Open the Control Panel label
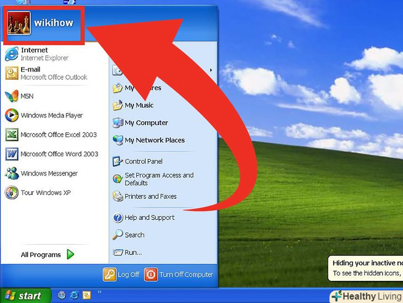This screenshot has height=303, width=403. click(x=144, y=161)
